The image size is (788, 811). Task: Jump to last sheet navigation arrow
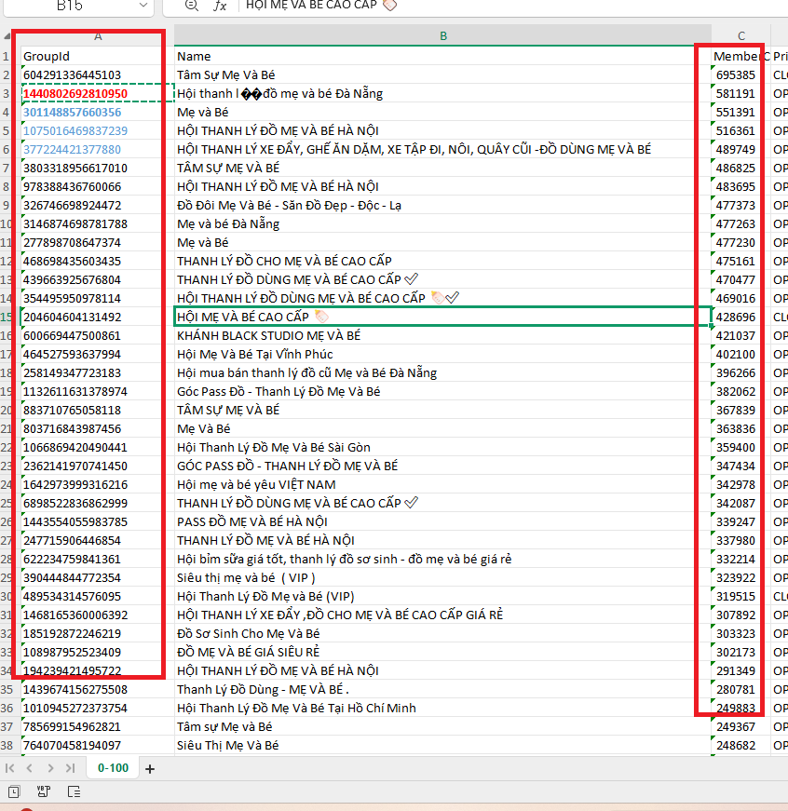pyautogui.click(x=71, y=768)
